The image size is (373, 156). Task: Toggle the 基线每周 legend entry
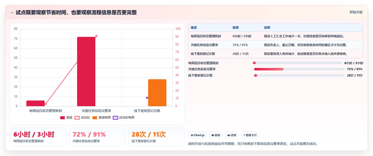[x=102, y=118]
